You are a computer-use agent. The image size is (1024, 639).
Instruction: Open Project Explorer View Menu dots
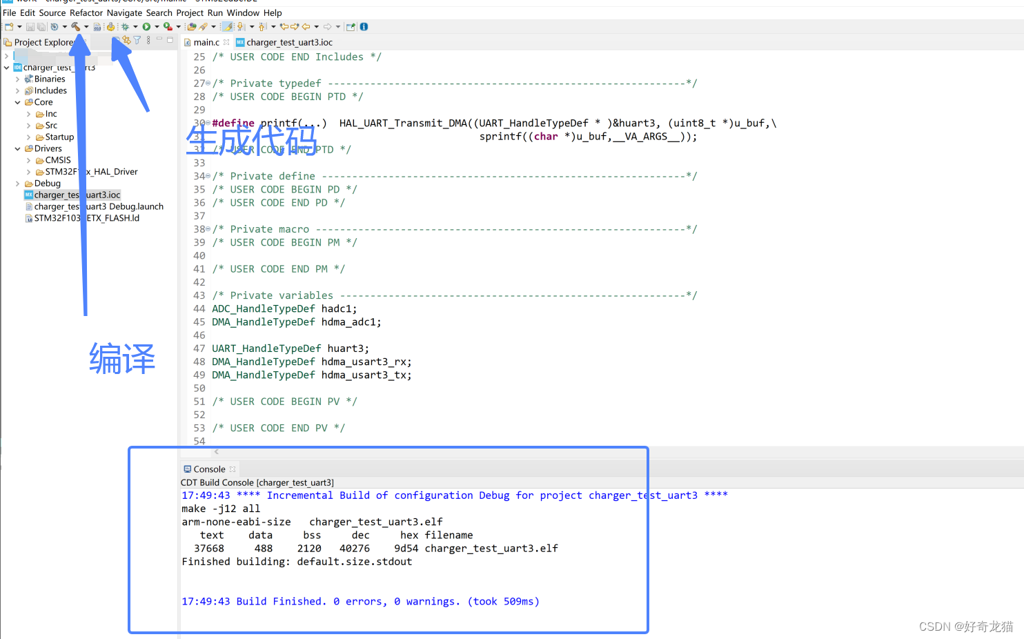(x=148, y=40)
